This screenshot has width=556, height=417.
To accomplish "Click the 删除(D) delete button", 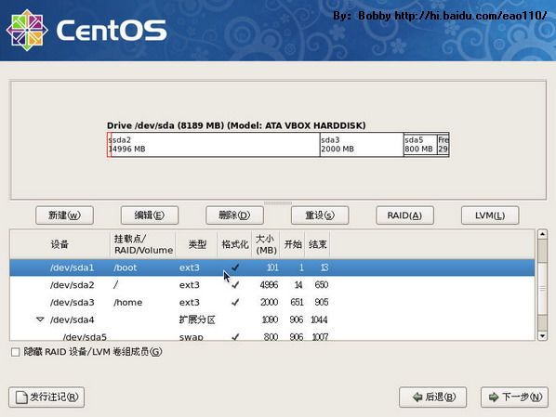I will (x=234, y=215).
